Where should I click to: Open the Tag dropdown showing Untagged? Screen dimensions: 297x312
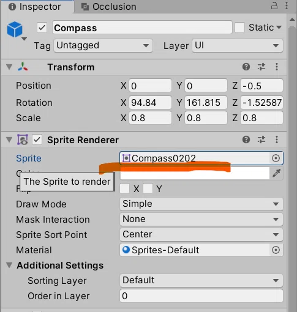click(x=103, y=46)
